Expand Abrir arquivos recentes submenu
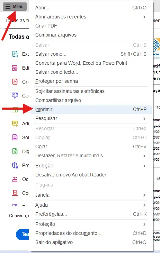 click(91, 17)
